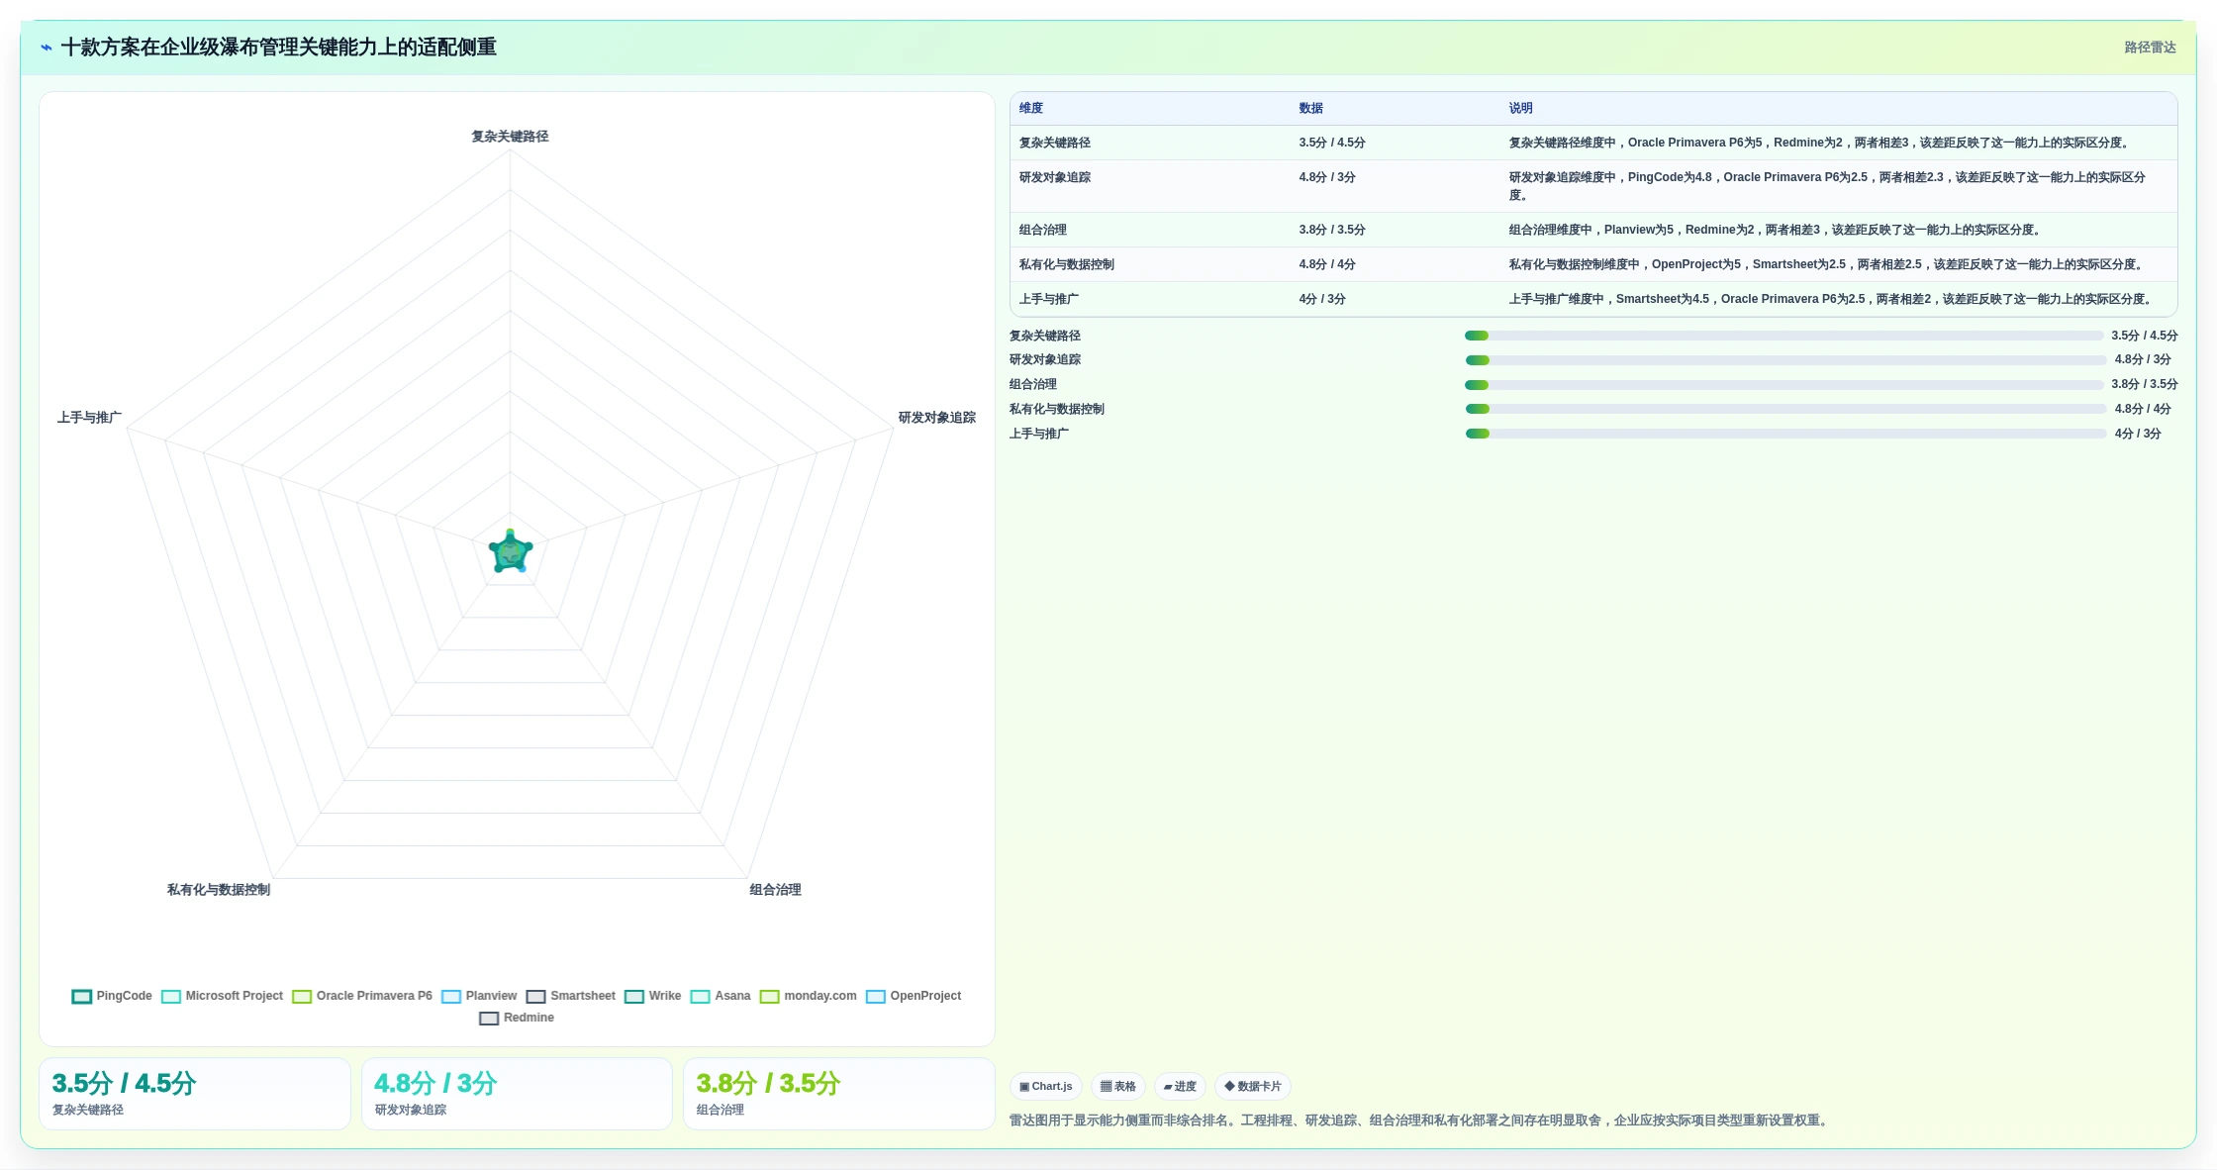This screenshot has width=2217, height=1170.
Task: Click radar axis label 复杂关键路径
Action: 510,137
